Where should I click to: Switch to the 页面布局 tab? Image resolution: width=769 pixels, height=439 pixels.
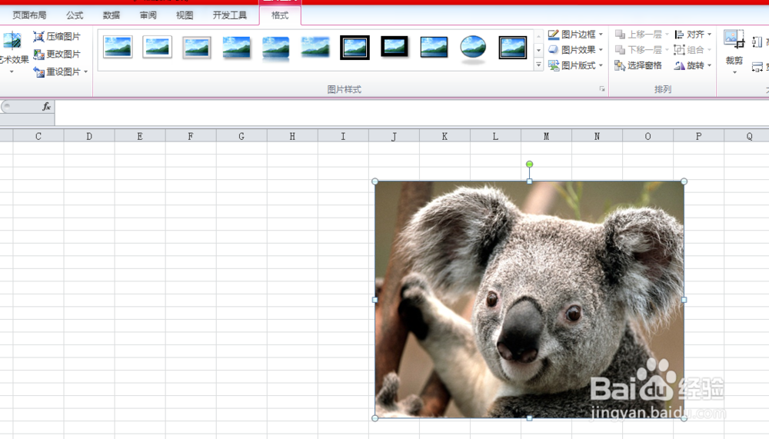[29, 15]
